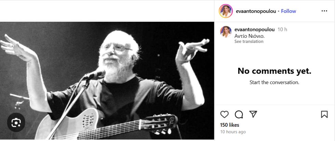The height and width of the screenshot is (141, 335).
Task: Share the post with the paper plane icon
Action: [253, 114]
